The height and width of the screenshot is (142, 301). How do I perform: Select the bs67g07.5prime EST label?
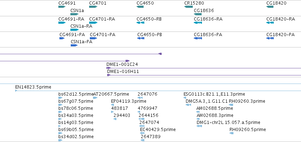pyautogui.click(x=76, y=101)
